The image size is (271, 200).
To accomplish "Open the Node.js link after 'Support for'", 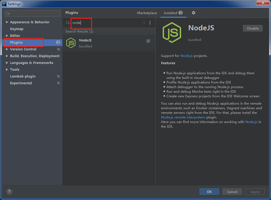I will (187, 56).
